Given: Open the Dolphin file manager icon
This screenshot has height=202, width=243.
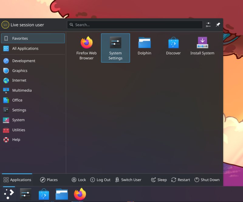Looking at the screenshot, I should coord(144,43).
